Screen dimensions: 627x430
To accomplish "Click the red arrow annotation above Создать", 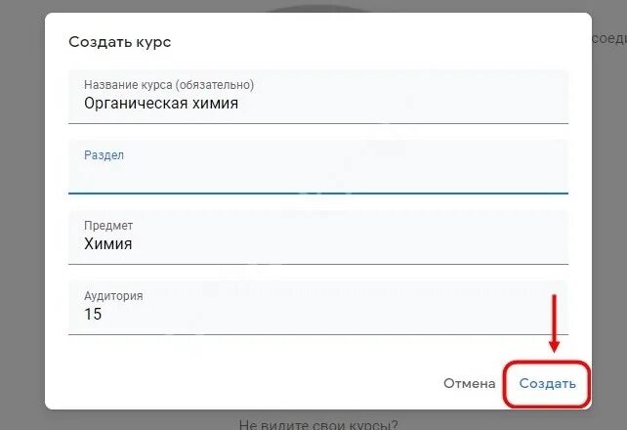I will (555, 322).
